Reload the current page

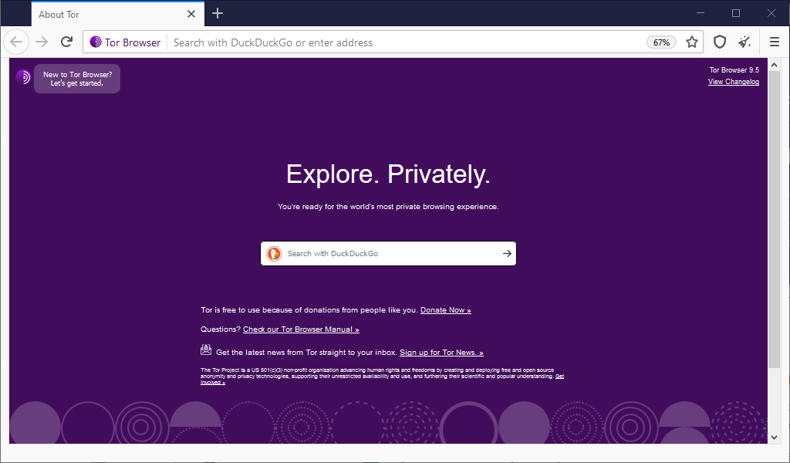tap(66, 42)
